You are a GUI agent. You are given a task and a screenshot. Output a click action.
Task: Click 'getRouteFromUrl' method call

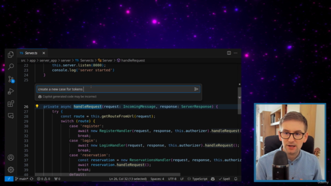click(x=117, y=116)
